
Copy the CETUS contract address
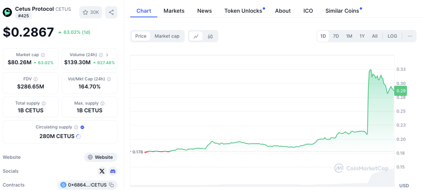(111, 185)
